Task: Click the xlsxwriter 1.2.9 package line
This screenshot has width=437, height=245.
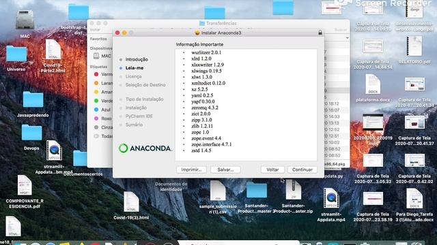Action: click(208, 65)
